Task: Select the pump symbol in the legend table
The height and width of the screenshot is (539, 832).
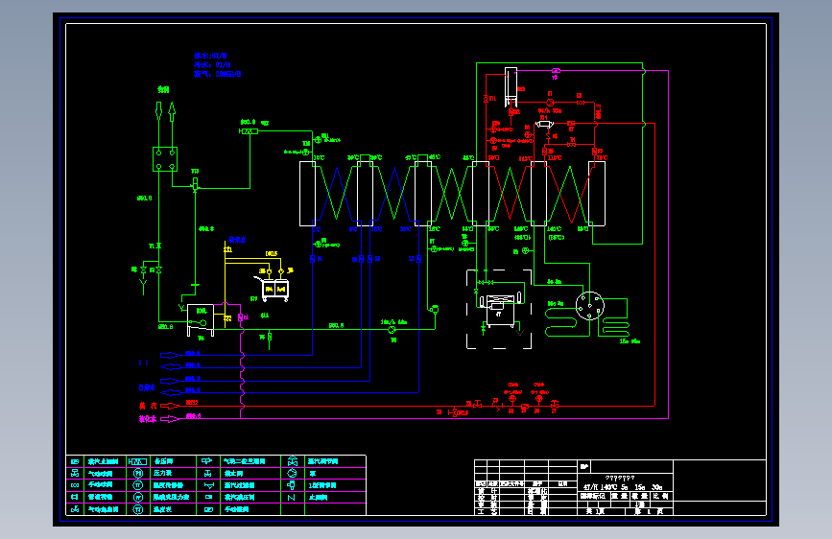Action: click(292, 473)
